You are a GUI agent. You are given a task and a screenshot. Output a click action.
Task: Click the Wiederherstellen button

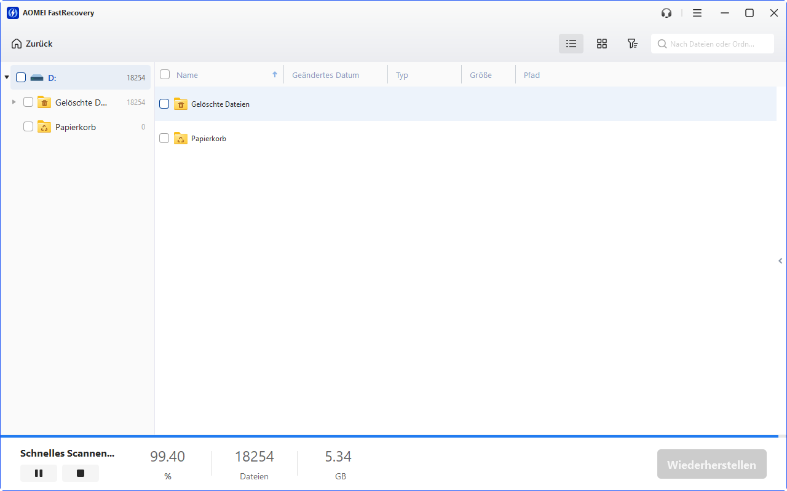tap(711, 465)
